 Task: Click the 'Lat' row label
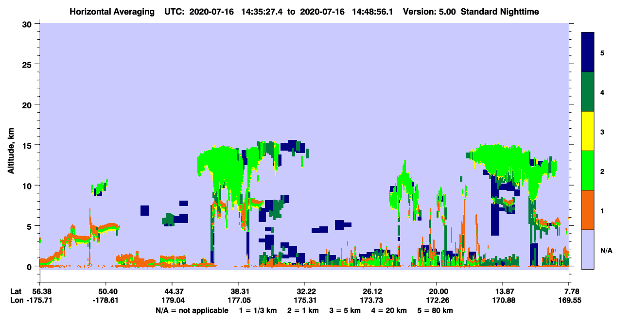16,291
